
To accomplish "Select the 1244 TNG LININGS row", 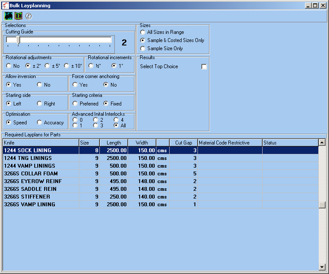I will click(161, 158).
